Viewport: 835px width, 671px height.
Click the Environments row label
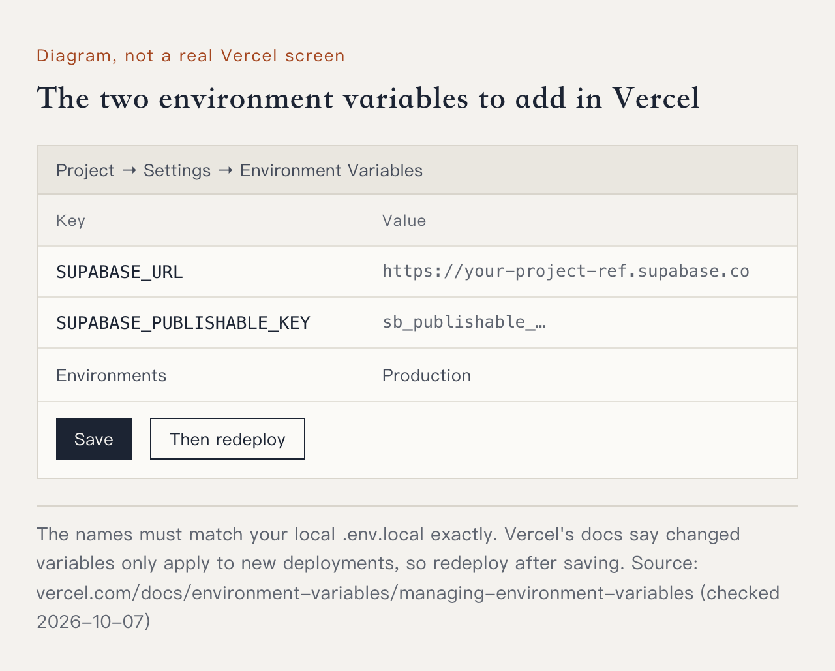(112, 375)
